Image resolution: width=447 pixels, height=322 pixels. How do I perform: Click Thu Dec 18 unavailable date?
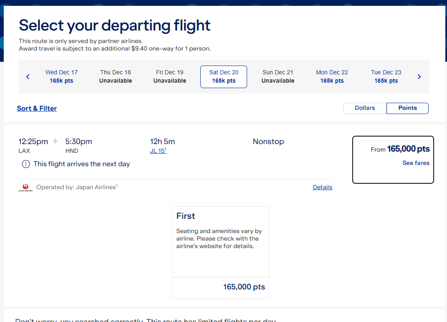point(116,77)
